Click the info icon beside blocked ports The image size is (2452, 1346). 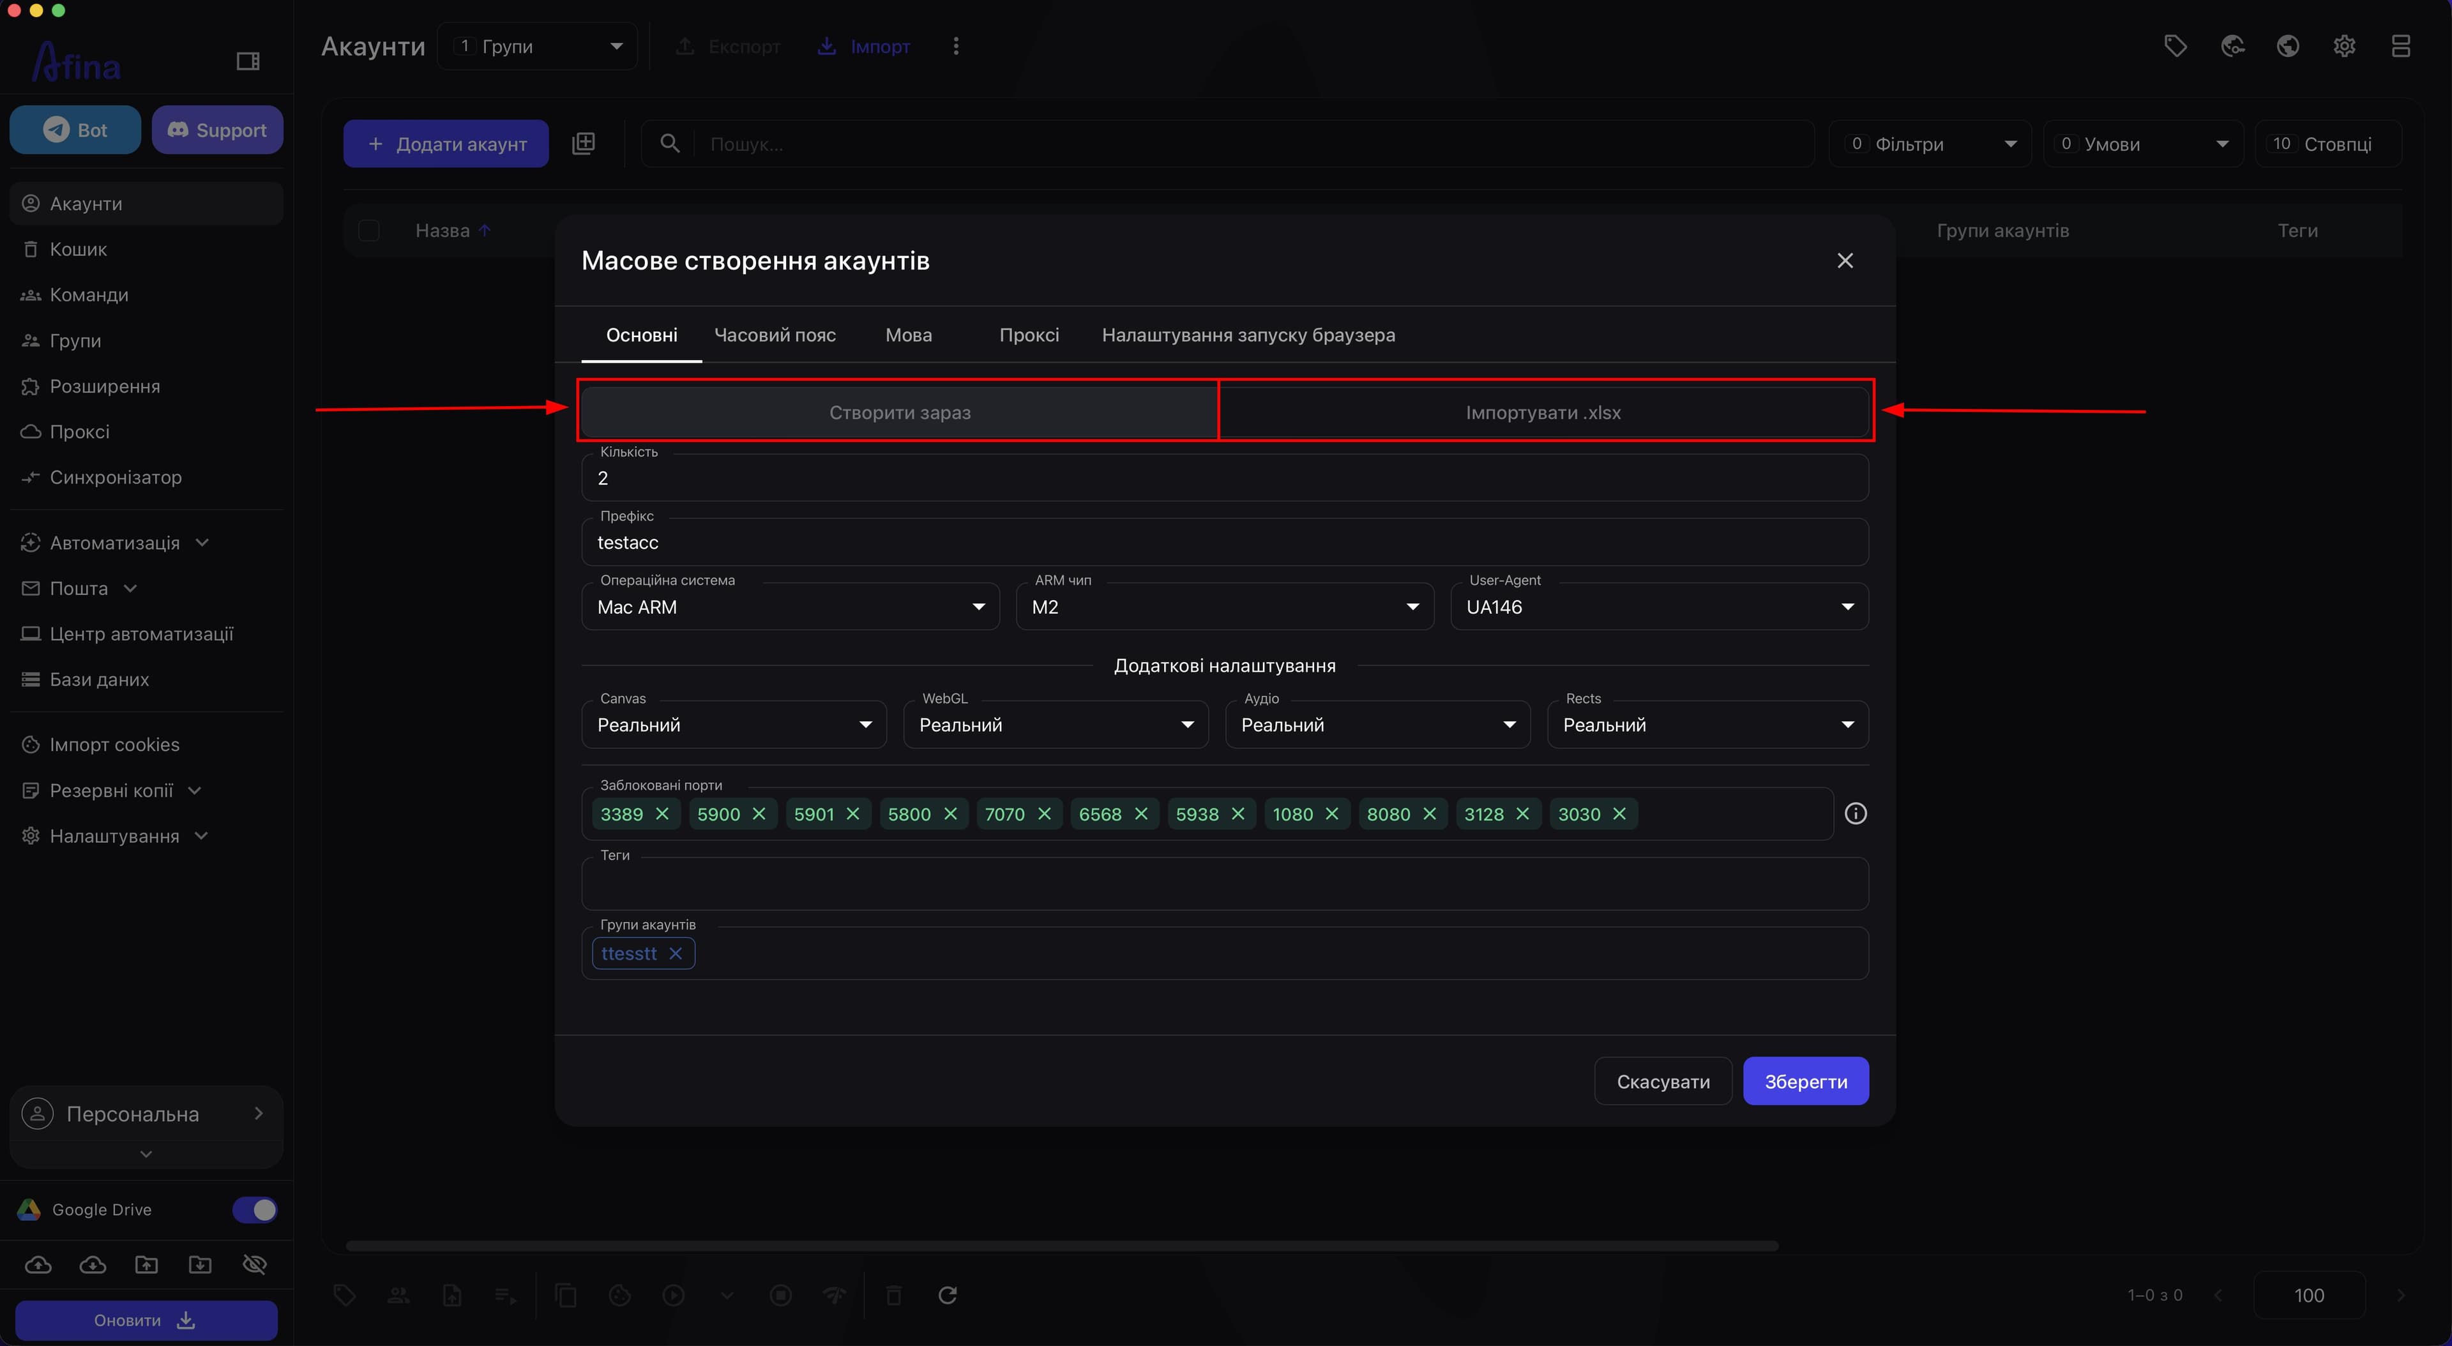(x=1855, y=814)
